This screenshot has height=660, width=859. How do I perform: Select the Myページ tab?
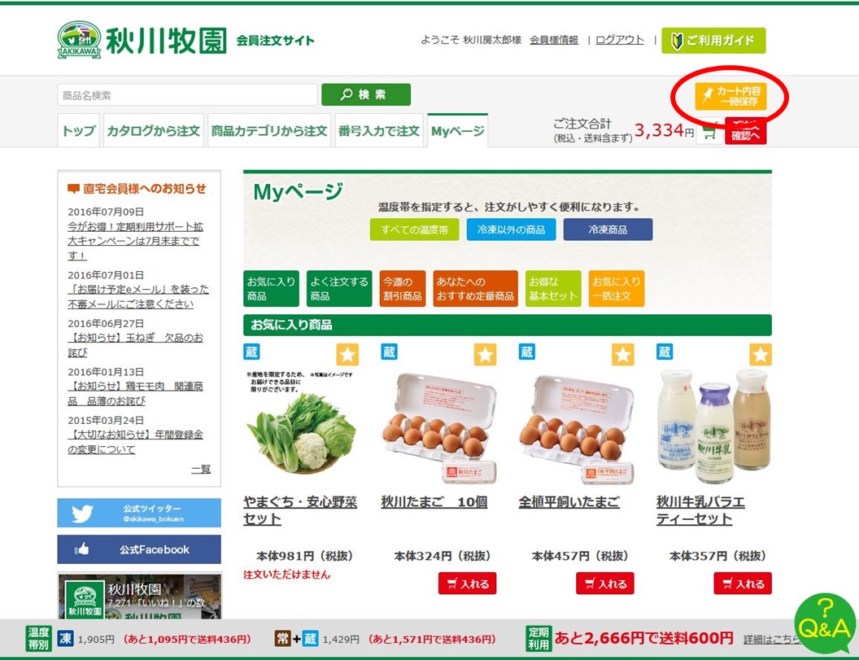457,130
